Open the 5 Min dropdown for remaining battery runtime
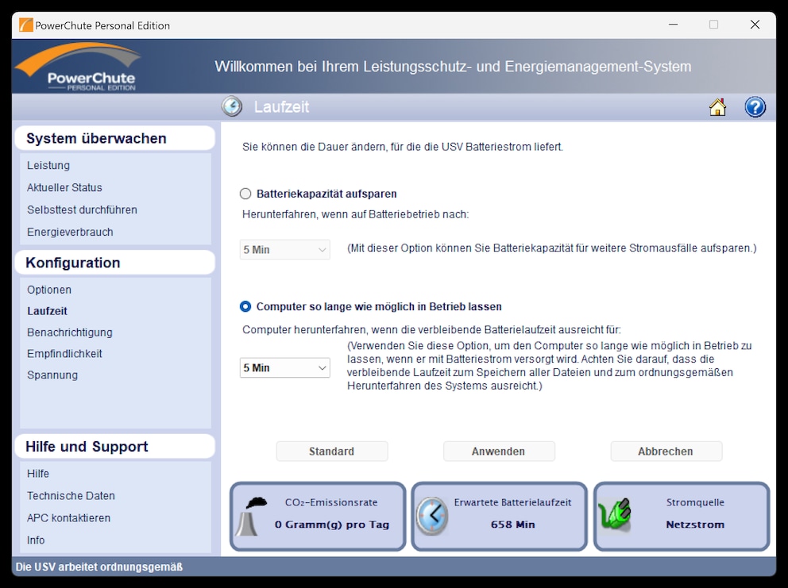This screenshot has height=588, width=788. point(285,367)
